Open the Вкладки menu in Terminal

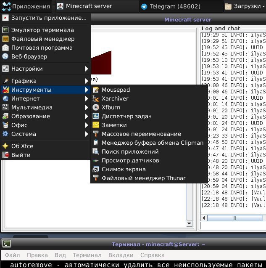point(121,255)
